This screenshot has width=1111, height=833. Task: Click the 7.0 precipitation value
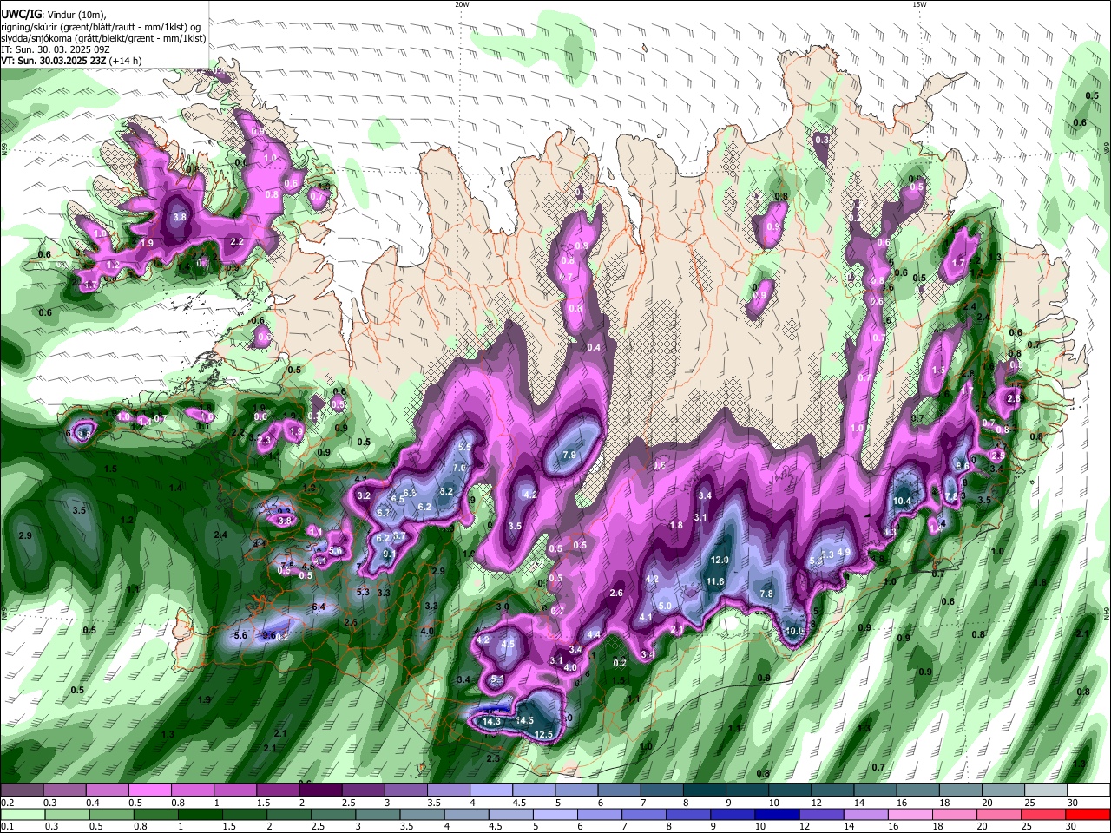(460, 468)
